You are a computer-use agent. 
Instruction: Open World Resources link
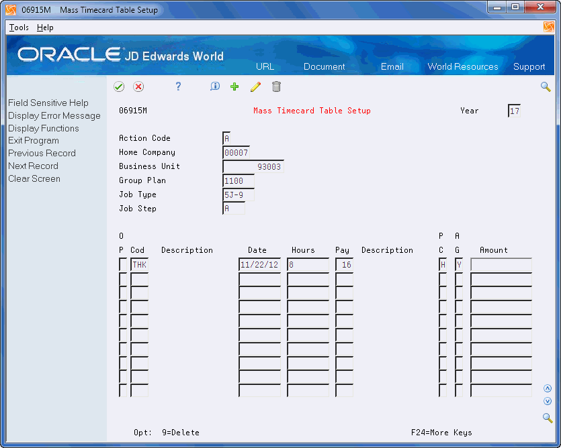pos(463,66)
